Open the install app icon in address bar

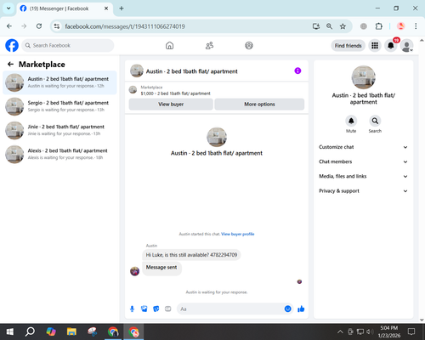click(316, 26)
